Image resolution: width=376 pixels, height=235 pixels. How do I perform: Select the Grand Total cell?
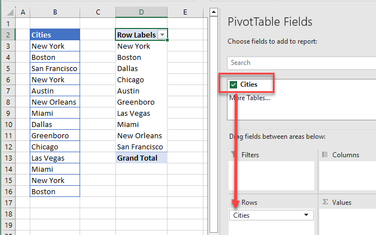[x=141, y=158]
